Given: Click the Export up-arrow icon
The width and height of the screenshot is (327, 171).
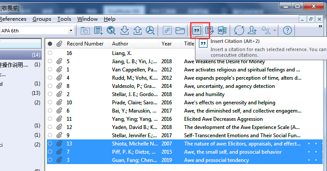Looking at the screenshot, I should pos(138,30).
